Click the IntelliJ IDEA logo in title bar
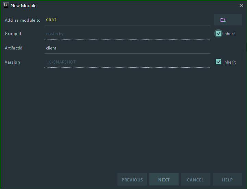This screenshot has width=247, height=189. 6,5
